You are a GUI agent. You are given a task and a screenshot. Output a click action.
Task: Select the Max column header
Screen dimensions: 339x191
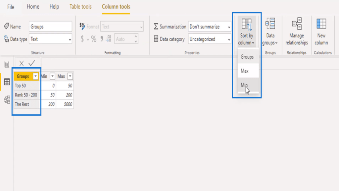tap(61, 76)
